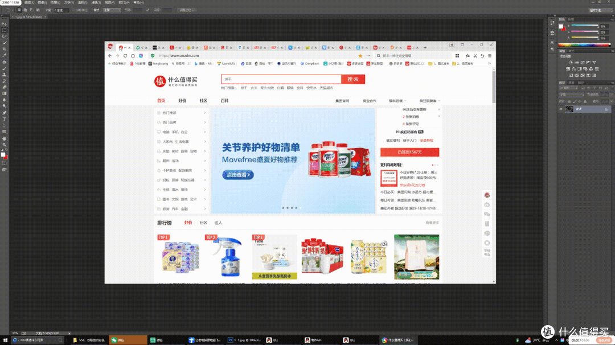Open the collapsed History panel icon
615x345 pixels.
tap(552, 23)
